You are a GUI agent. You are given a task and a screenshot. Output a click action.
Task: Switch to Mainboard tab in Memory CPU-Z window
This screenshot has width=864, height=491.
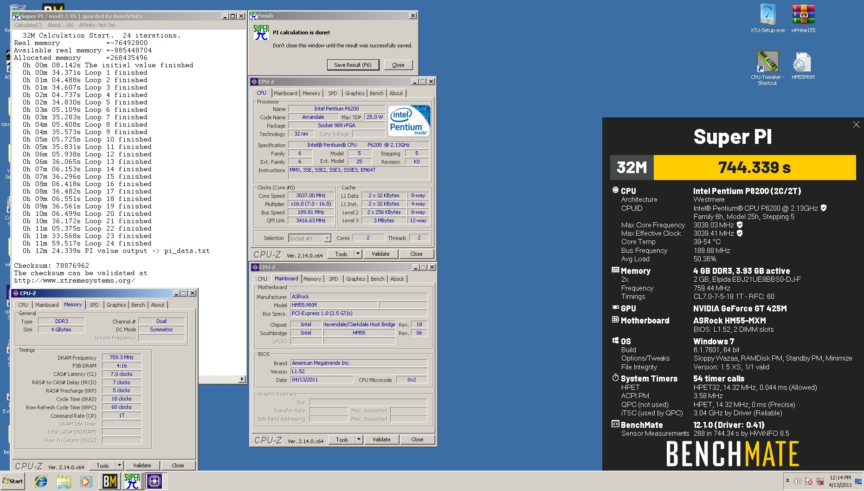pyautogui.click(x=47, y=305)
